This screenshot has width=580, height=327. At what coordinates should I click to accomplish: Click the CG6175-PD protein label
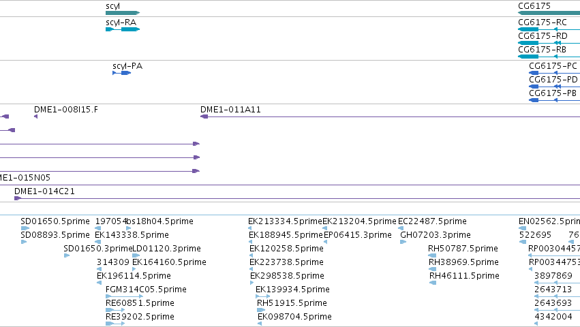pyautogui.click(x=553, y=80)
